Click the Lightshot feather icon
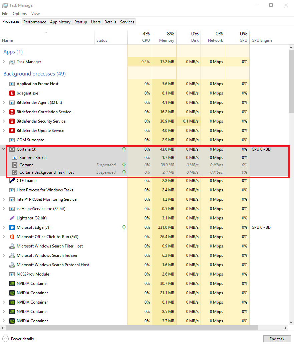The image size is (294, 345). 12,218
